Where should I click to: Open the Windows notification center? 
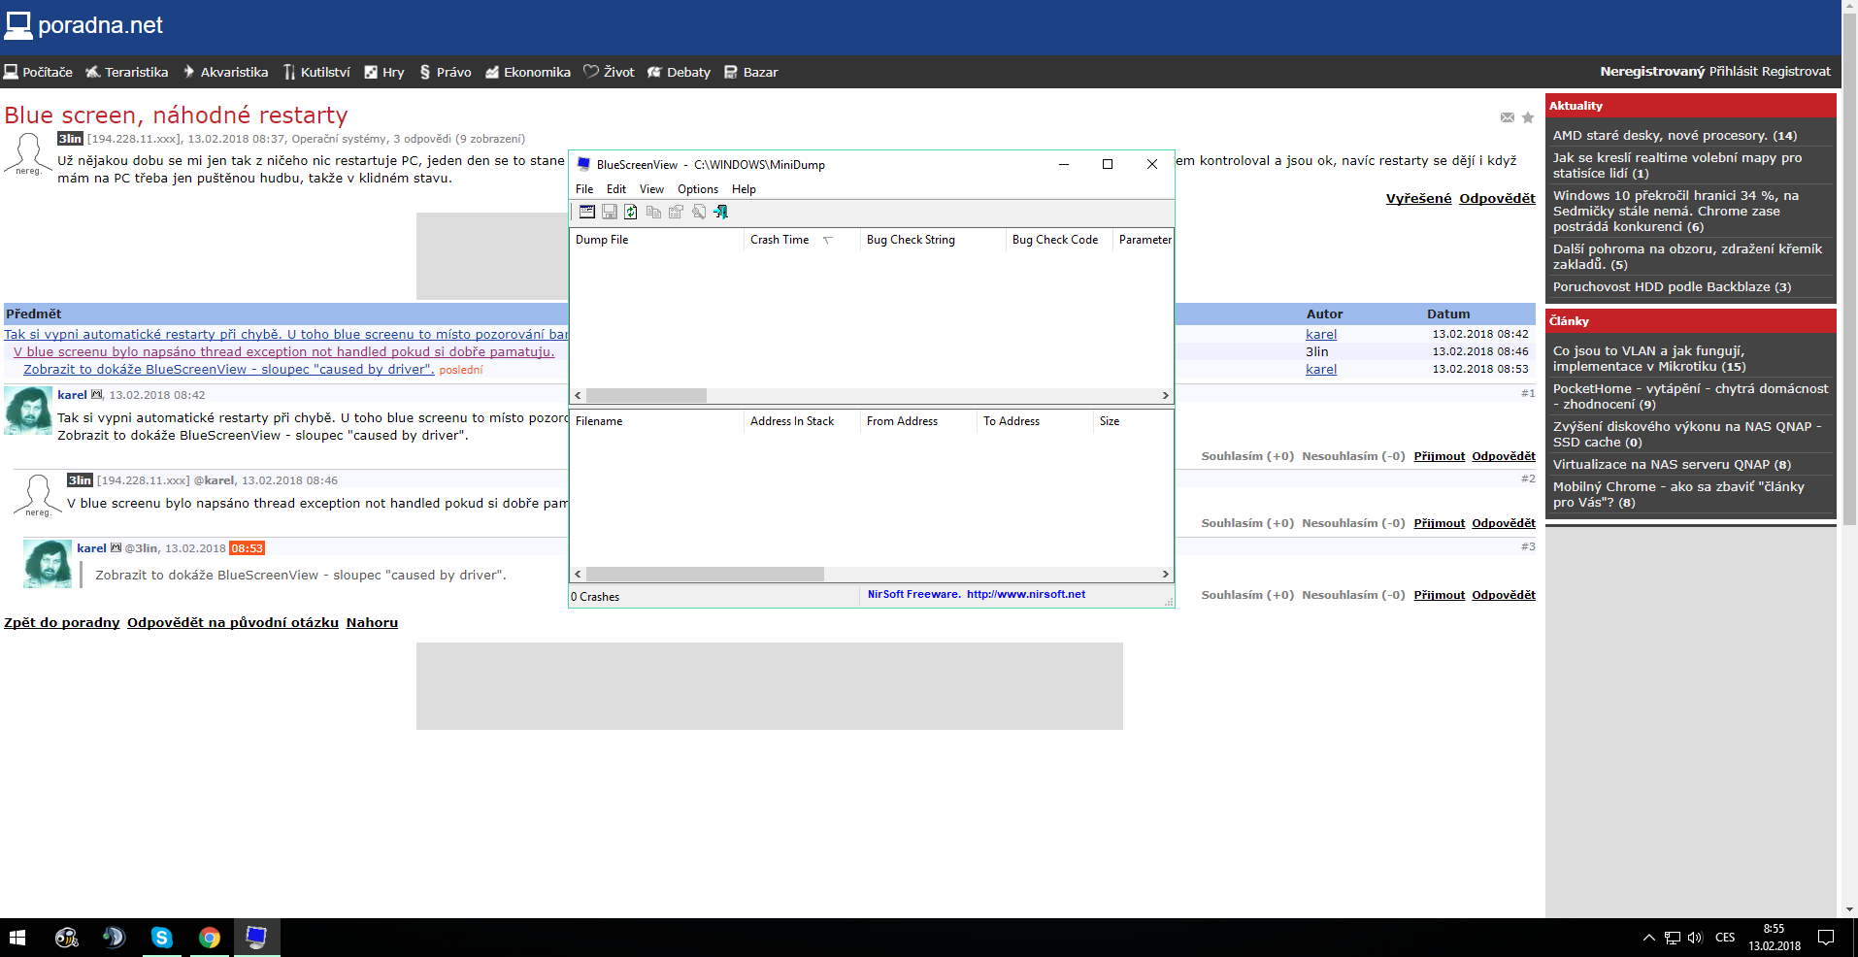pyautogui.click(x=1826, y=938)
